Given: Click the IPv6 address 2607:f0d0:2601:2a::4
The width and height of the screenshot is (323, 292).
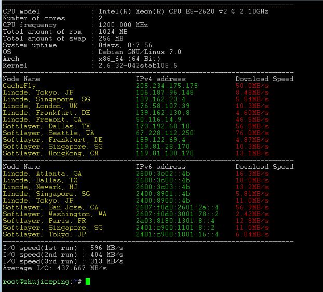Looking at the screenshot, I should 177,207.
